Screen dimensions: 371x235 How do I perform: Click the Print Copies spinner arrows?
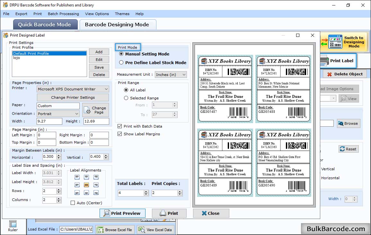coord(180,193)
